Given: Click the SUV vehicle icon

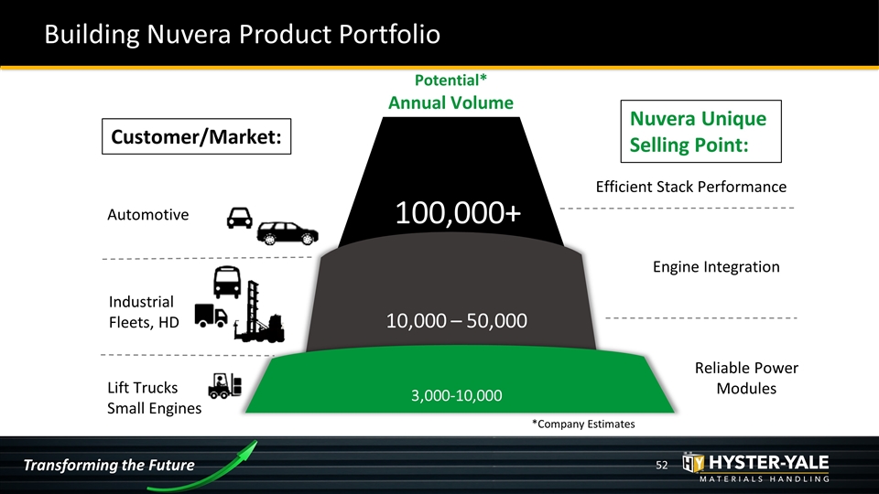Looking at the screenshot, I should [x=288, y=233].
